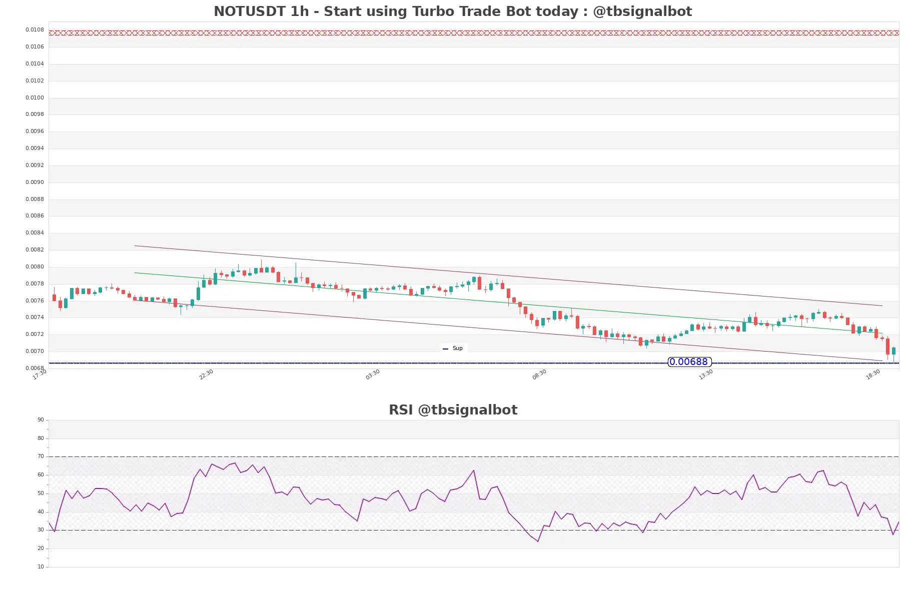The height and width of the screenshot is (604, 906).
Task: Click the RSI 90 axis label
Action: (x=41, y=419)
